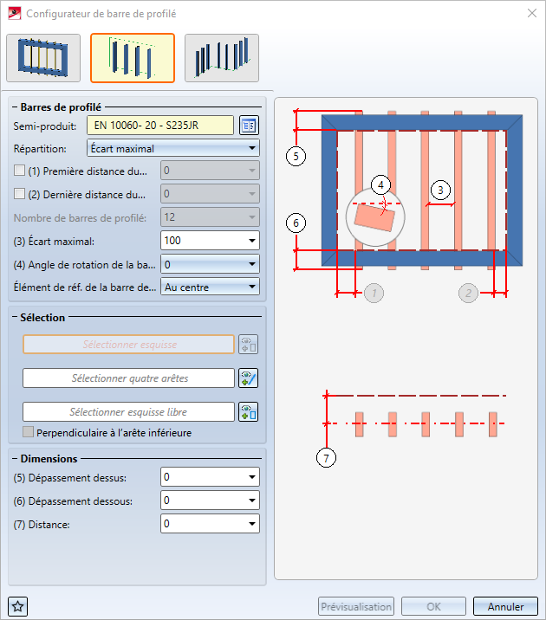Click the circled number 3 in the diagram
The height and width of the screenshot is (620, 546).
tap(440, 191)
